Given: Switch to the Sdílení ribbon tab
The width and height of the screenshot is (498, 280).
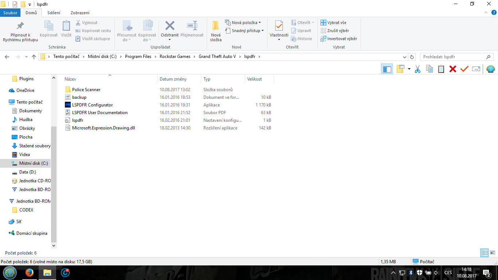Looking at the screenshot, I should coord(54,13).
